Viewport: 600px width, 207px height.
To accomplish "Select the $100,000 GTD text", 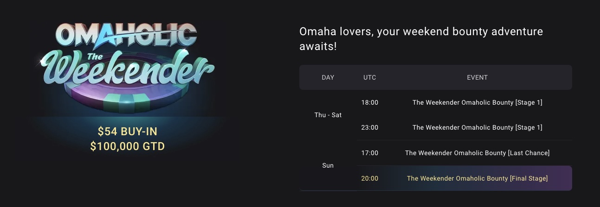I will pyautogui.click(x=128, y=146).
